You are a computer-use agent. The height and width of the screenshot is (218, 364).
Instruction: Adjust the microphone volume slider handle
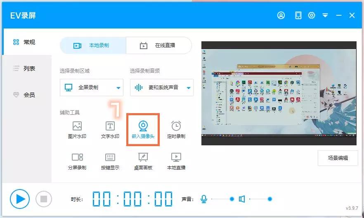point(232,199)
